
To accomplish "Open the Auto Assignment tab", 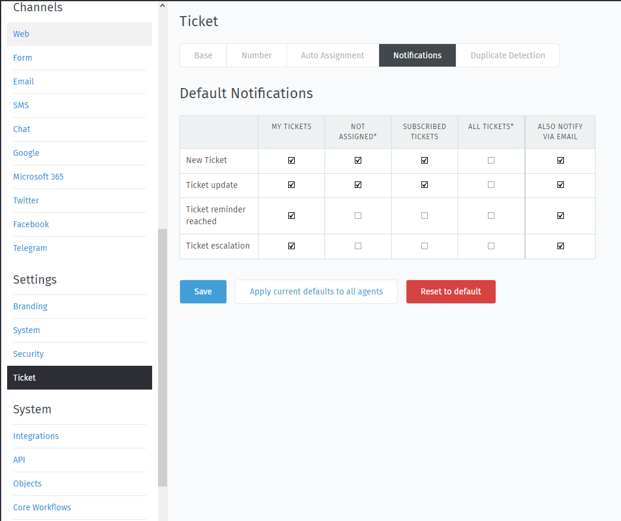I will tap(332, 55).
